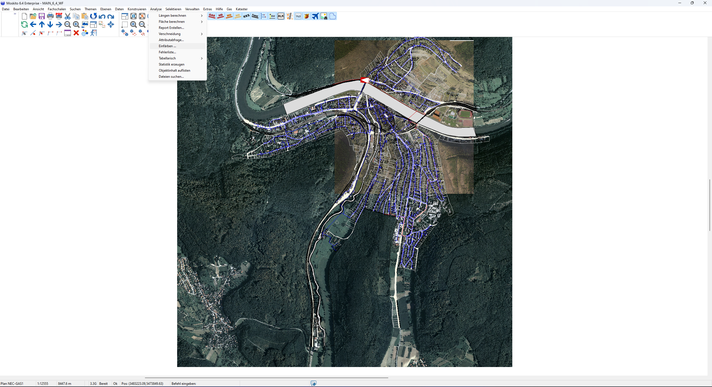Print with the printer icon
The image size is (712, 387).
(50, 16)
